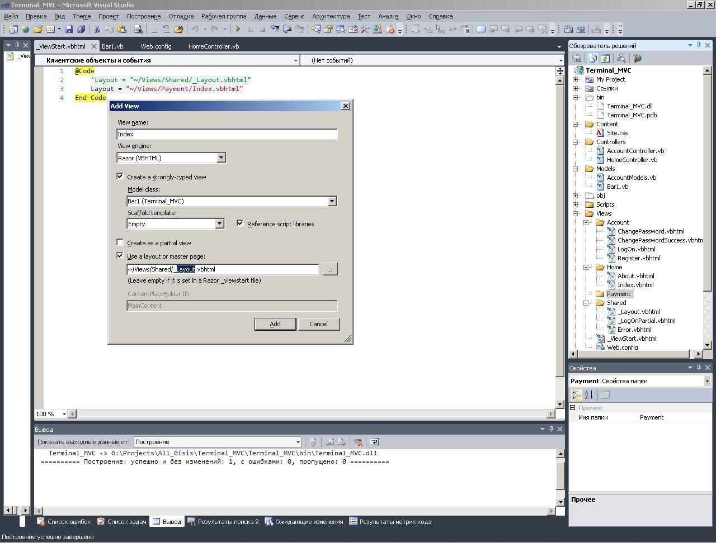Screen dimensions: 716x543
Task: Open the output source 'Построение' dropdown
Action: click(298, 442)
